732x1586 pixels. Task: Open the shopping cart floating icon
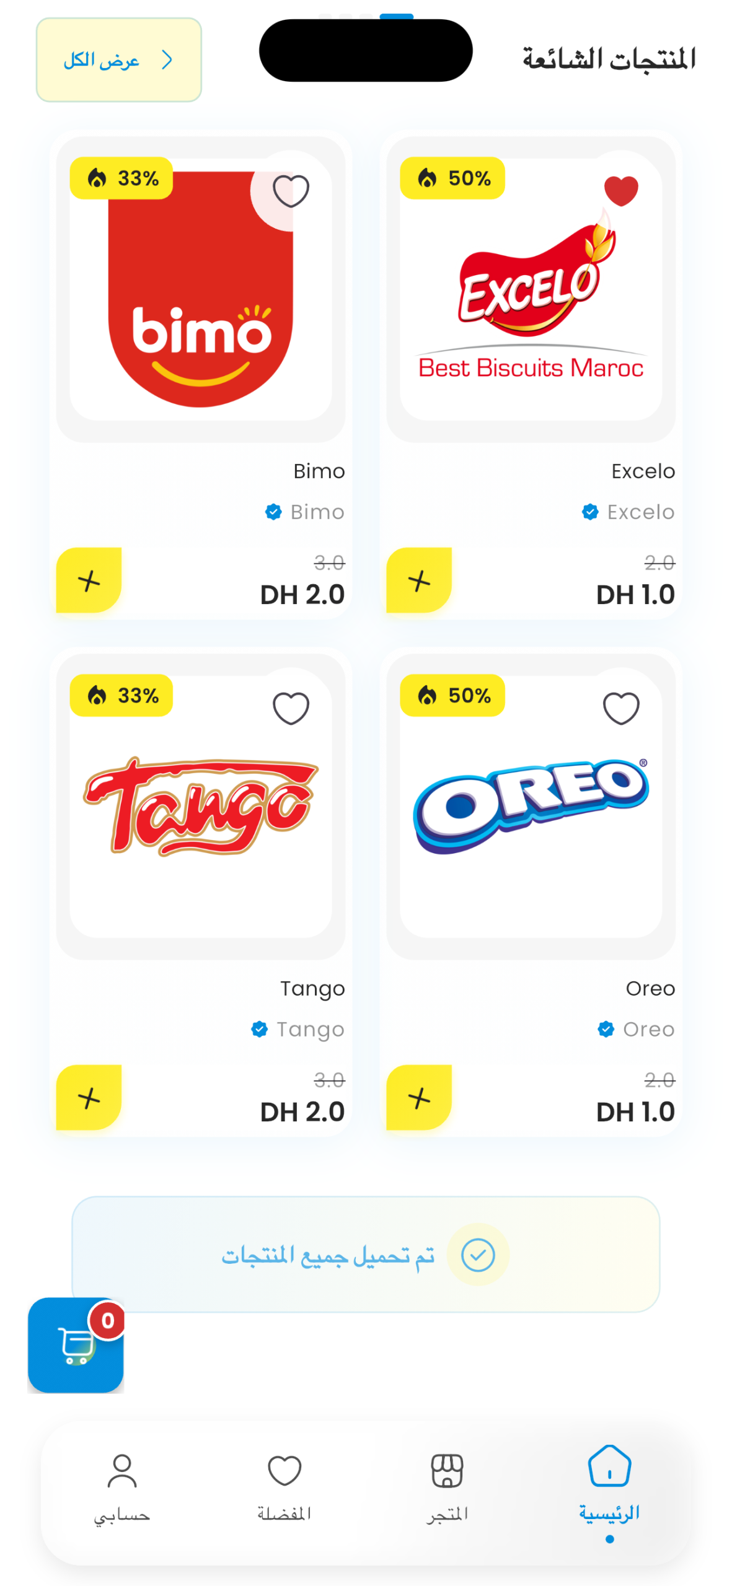click(76, 1344)
